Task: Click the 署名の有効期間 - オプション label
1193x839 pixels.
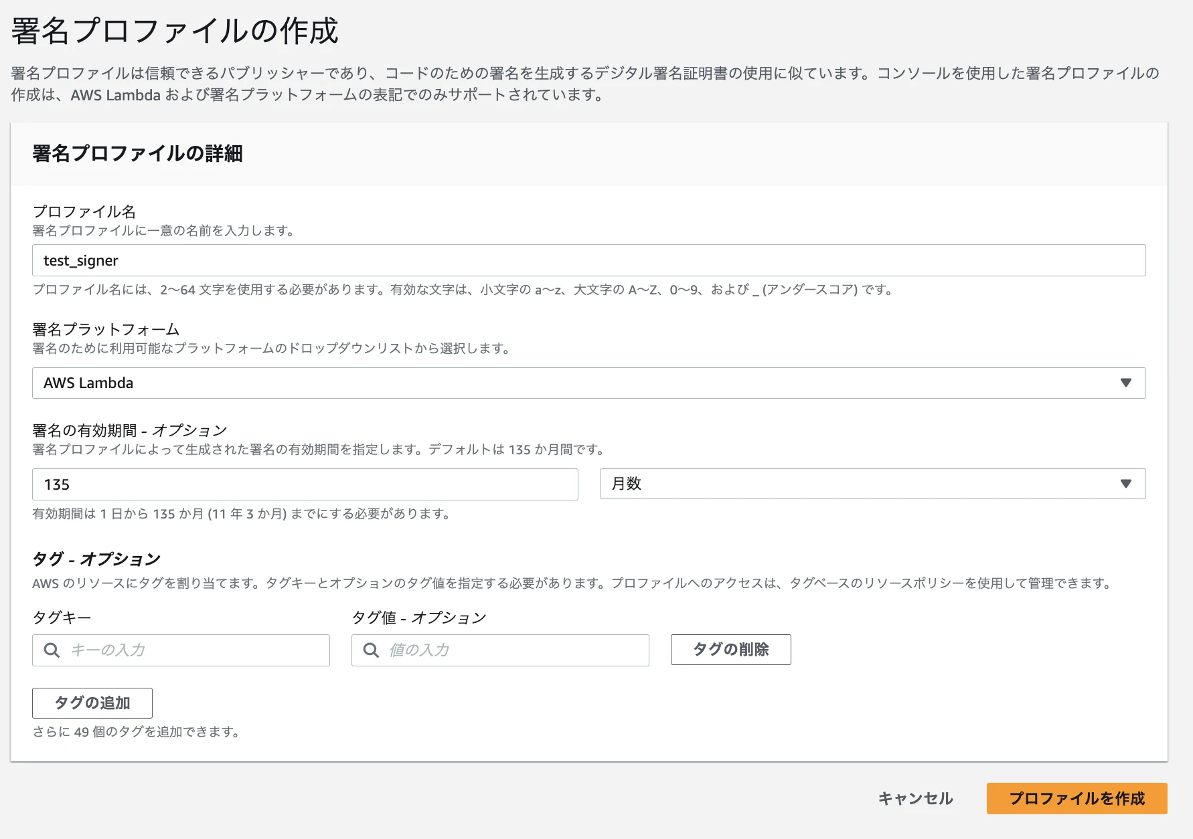Action: click(x=130, y=430)
